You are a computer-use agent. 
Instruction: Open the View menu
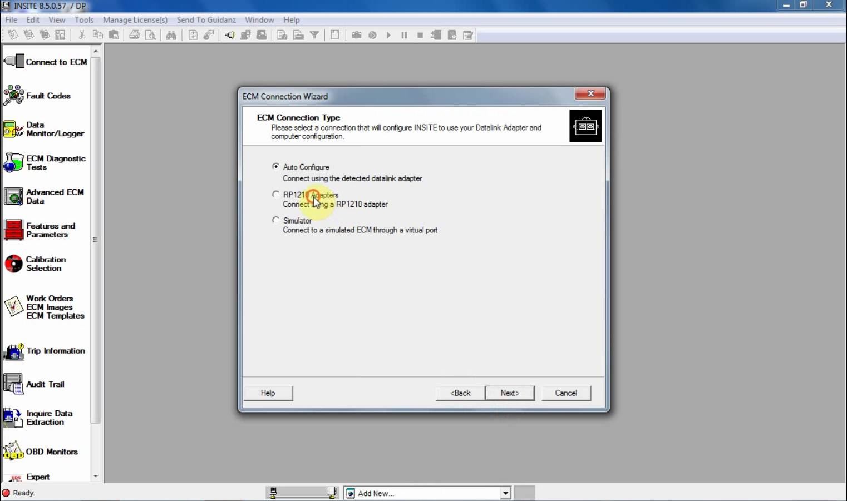[57, 20]
